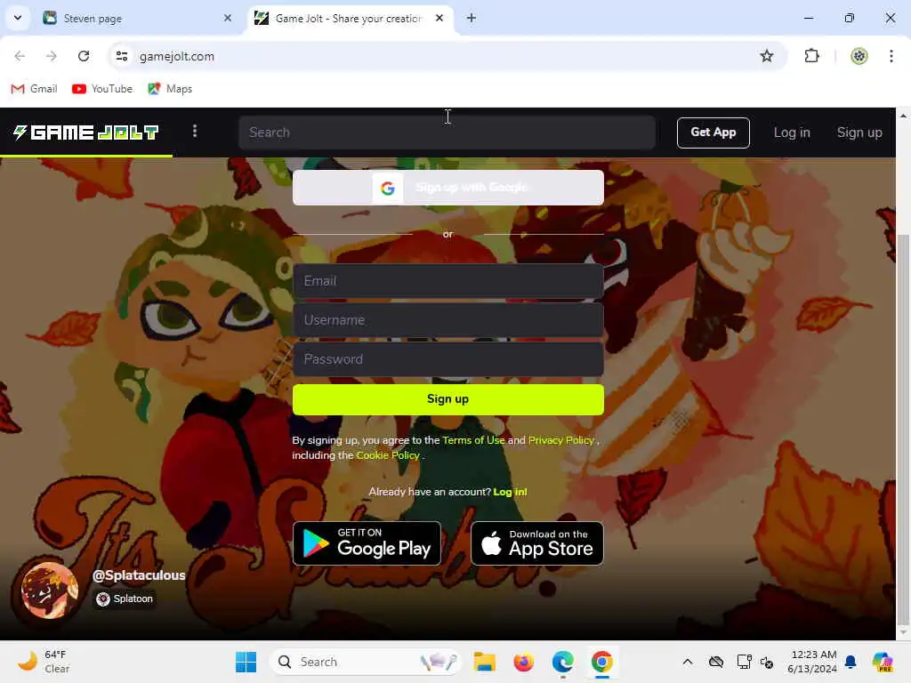Image resolution: width=911 pixels, height=683 pixels.
Task: Click the scrollbar down arrow
Action: (x=904, y=632)
